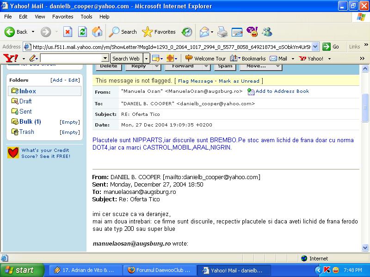Mark the message as Spam
The width and height of the screenshot is (370, 277).
225,66
